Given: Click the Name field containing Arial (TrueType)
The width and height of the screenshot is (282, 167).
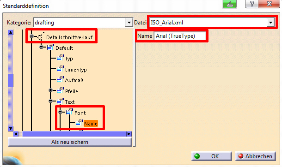Looking at the screenshot, I should (180, 36).
